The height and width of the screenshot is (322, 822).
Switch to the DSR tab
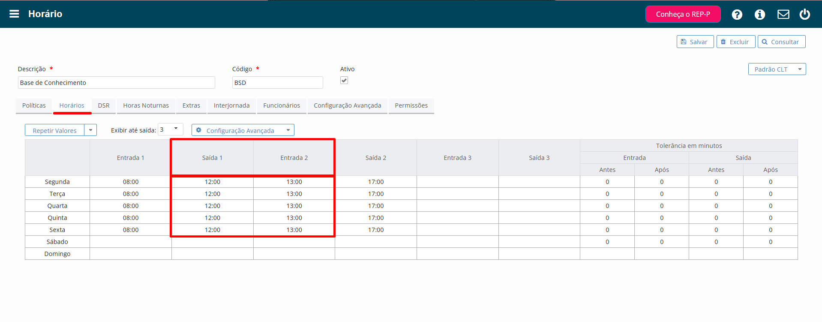point(104,105)
